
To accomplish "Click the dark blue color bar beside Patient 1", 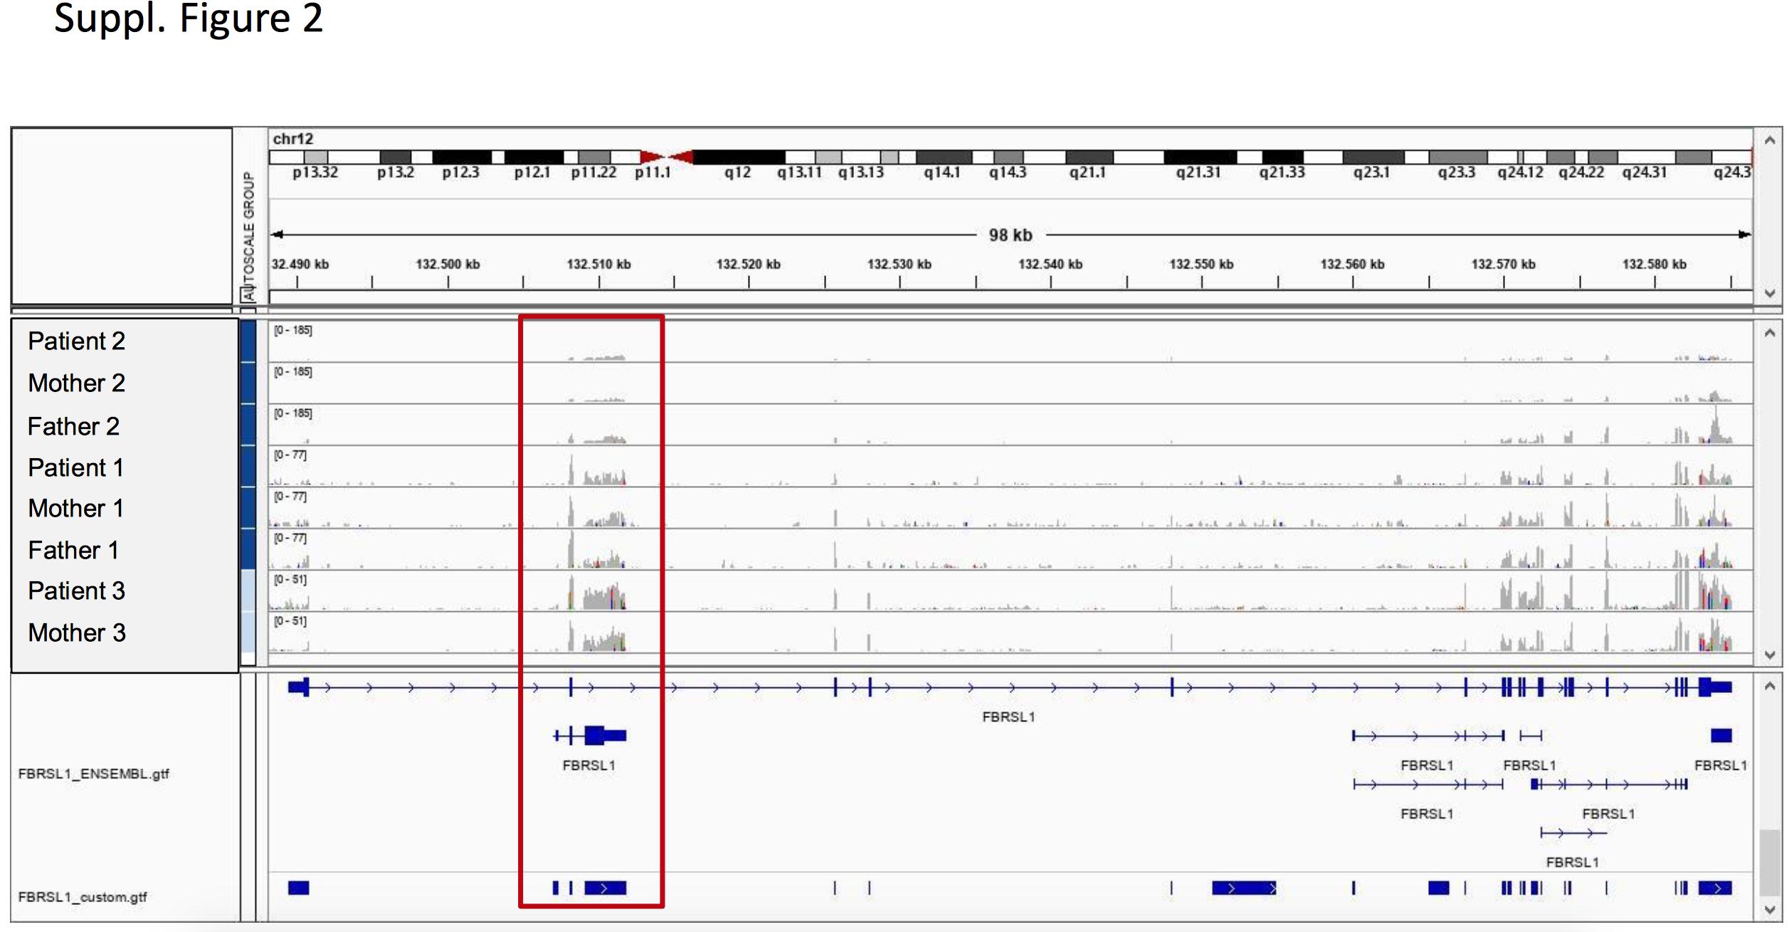I will click(248, 467).
